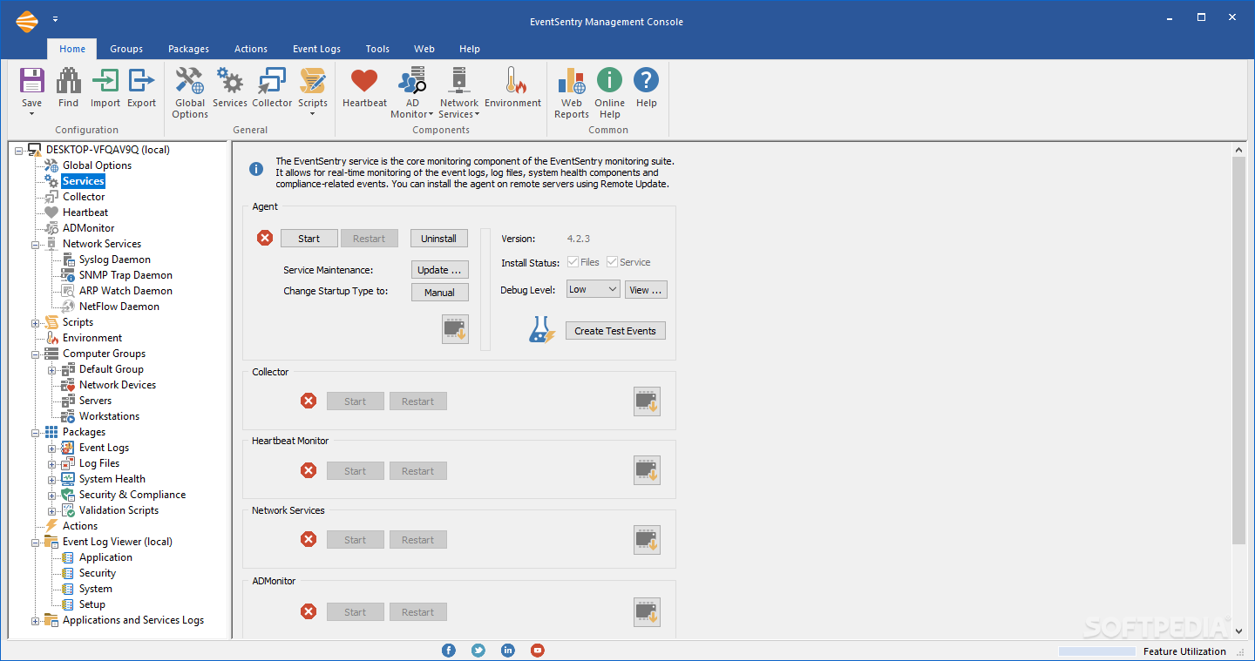This screenshot has height=661, width=1255.
Task: Click the View ... debug log button
Action: tap(646, 290)
